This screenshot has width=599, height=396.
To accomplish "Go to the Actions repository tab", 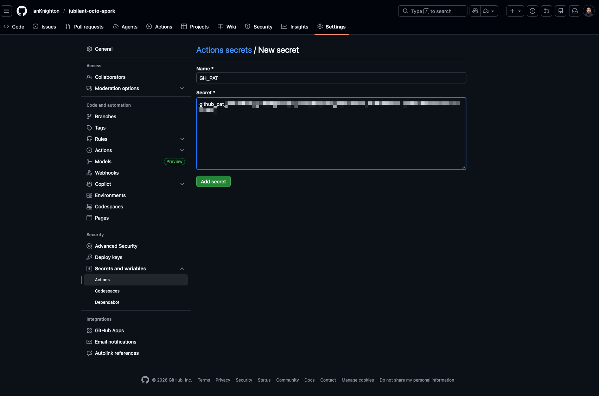I will [159, 27].
